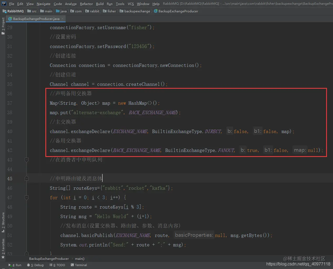Open the TODO tool window
Viewport: 333px width, 269px height.
pyautogui.click(x=57, y=265)
